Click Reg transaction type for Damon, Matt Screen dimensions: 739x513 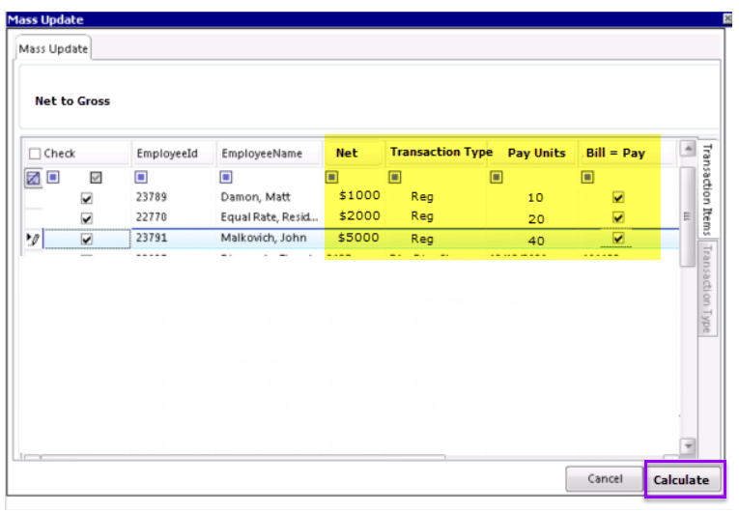pos(422,197)
